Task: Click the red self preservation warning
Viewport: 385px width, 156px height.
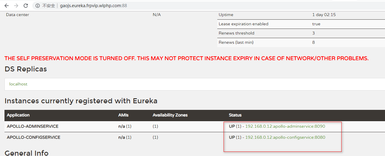Action: click(187, 58)
